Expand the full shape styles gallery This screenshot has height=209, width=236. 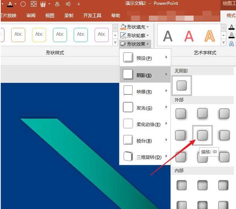coord(115,42)
